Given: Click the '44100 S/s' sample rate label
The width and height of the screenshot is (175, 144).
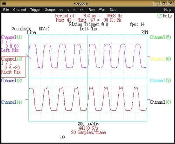Looking at the screenshot, I should (x=89, y=128).
